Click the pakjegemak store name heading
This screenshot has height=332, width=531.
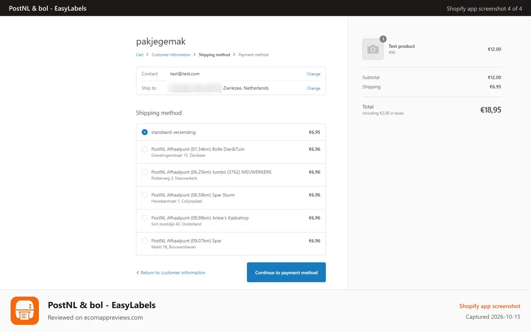pyautogui.click(x=161, y=42)
